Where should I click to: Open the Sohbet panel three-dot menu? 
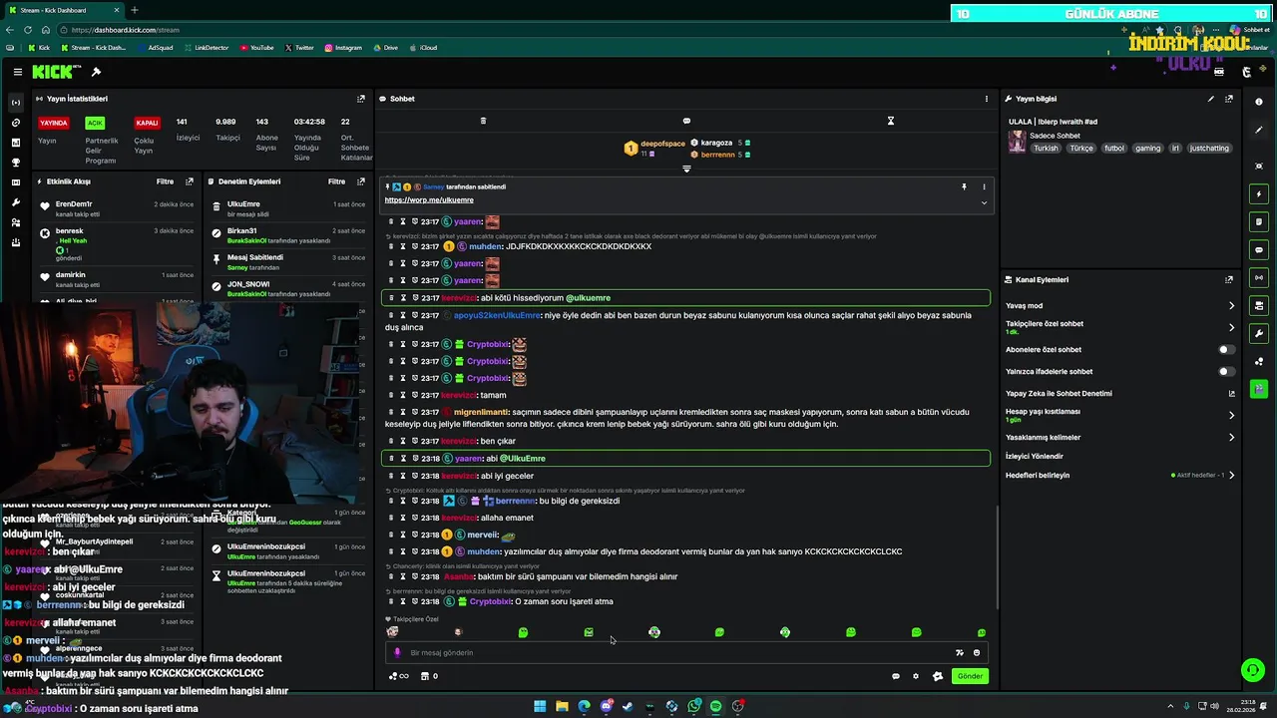point(987,99)
